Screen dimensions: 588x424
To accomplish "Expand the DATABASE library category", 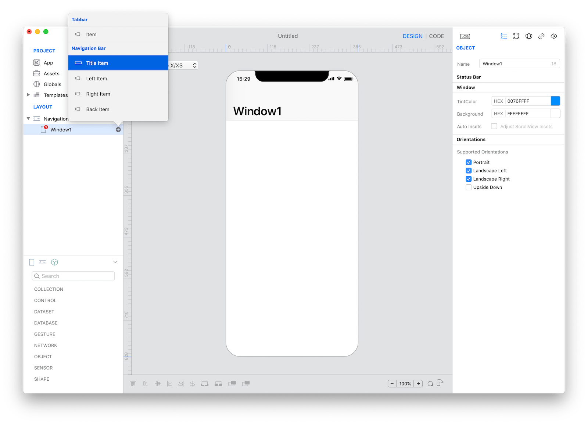I will coord(46,323).
